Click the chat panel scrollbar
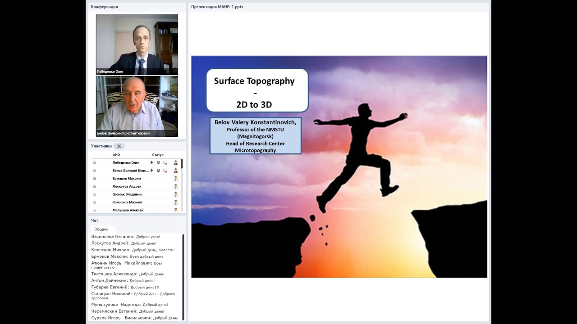Viewport: 577px width, 324px height. [183, 277]
